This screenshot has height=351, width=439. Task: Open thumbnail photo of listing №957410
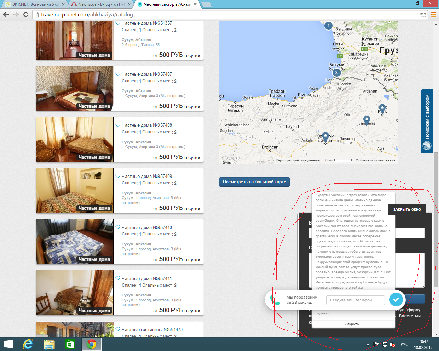click(75, 242)
